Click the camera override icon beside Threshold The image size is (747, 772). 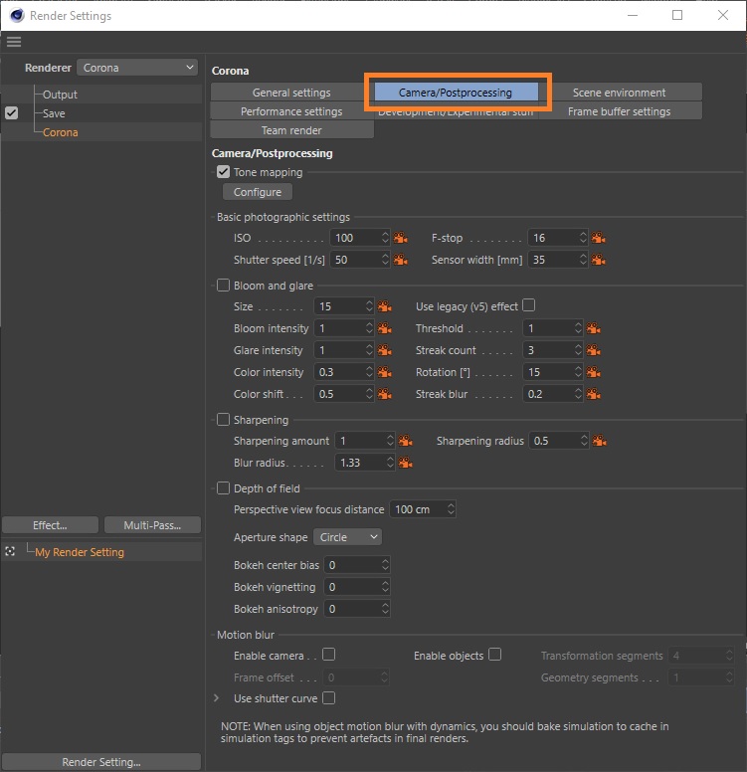594,328
